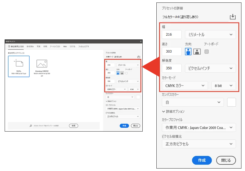
Task: Click the 検索 button
Action: 73,126
